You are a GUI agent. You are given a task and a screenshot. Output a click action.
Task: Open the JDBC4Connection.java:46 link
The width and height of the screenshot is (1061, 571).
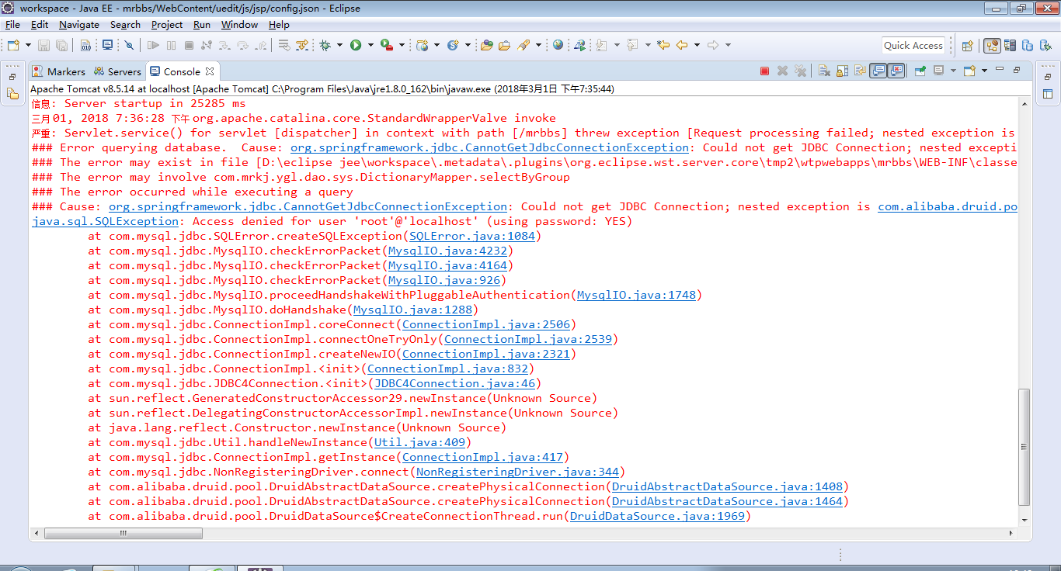coord(454,383)
